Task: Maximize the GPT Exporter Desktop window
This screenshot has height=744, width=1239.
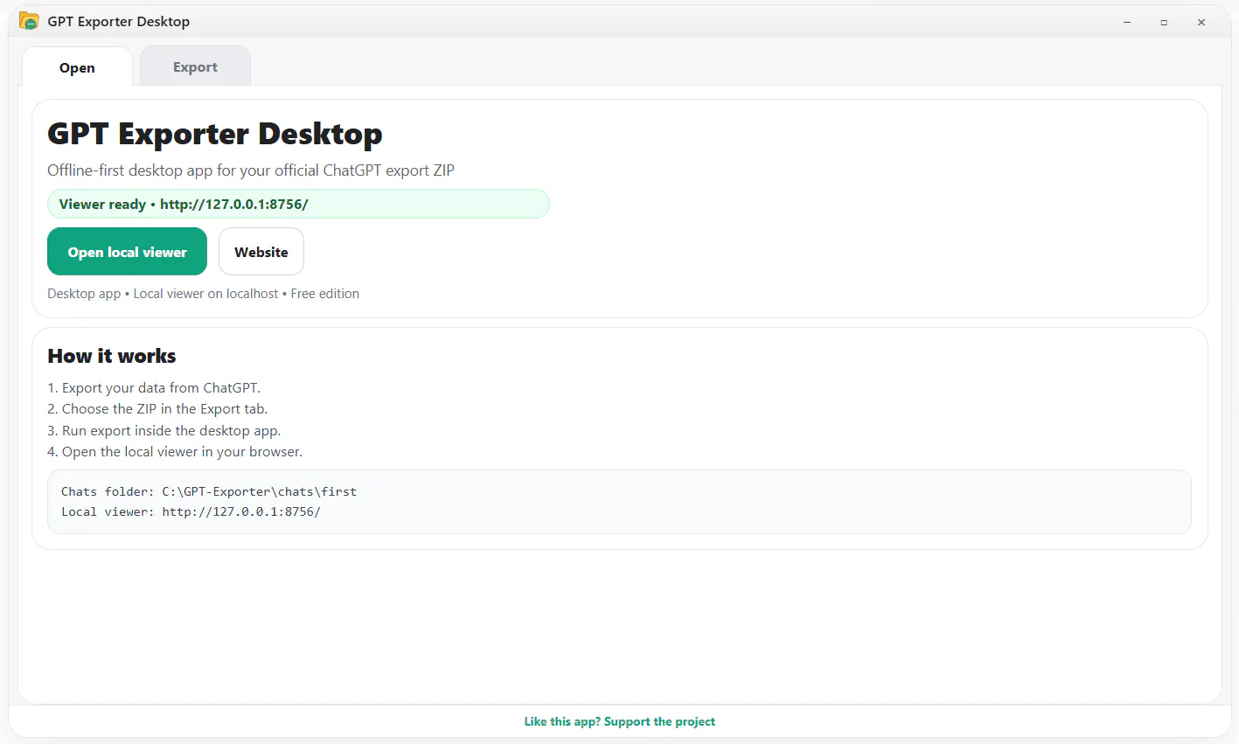Action: (1164, 22)
